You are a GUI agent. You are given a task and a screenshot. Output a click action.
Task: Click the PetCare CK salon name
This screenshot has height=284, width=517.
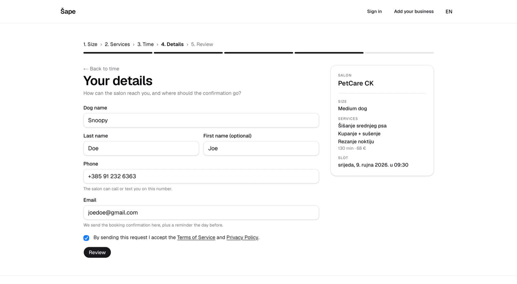tap(356, 83)
